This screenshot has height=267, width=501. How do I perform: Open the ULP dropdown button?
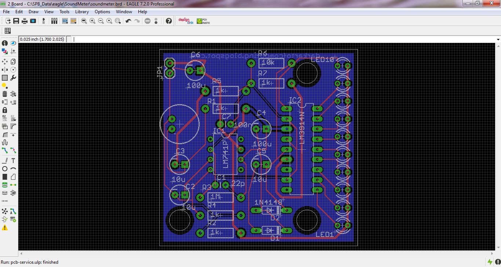click(x=74, y=21)
